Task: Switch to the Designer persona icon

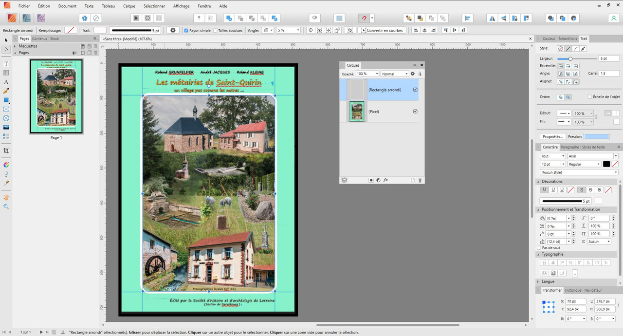Action: tap(27, 18)
